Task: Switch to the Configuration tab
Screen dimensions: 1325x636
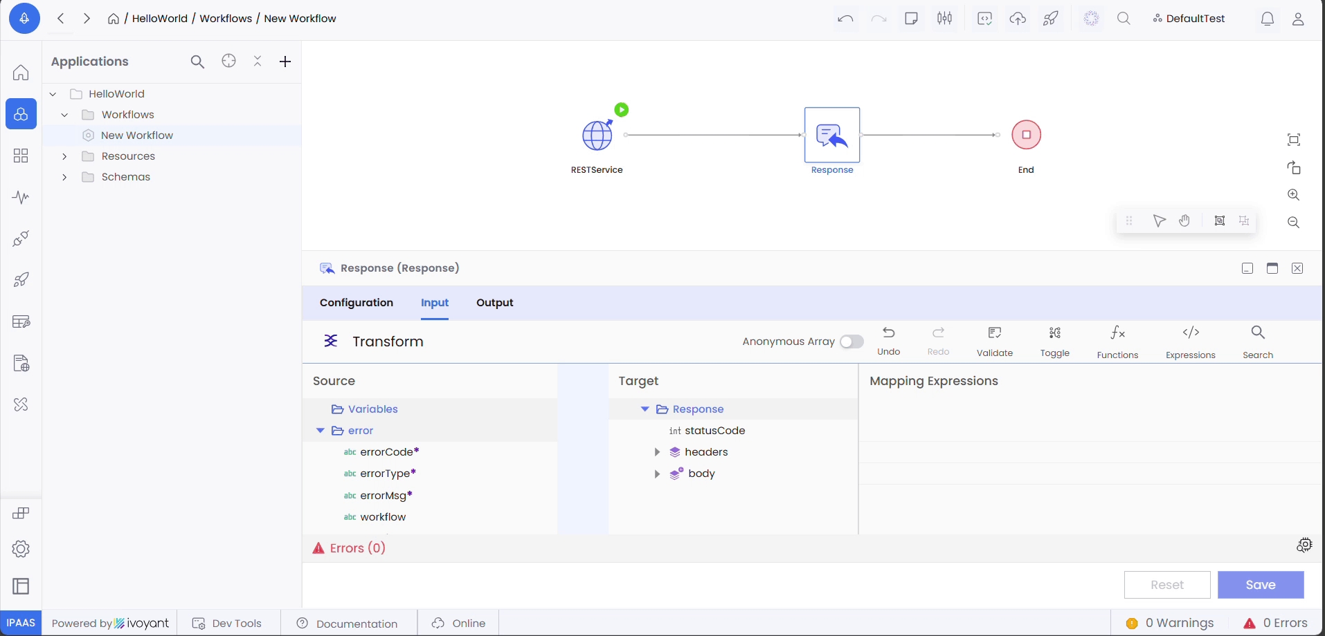Action: pos(356,303)
